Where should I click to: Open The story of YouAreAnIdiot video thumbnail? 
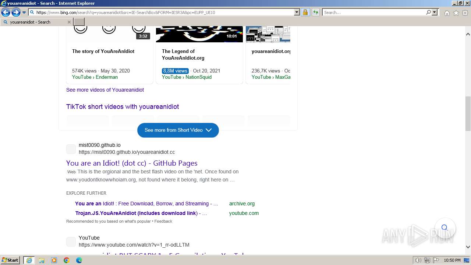[110, 34]
